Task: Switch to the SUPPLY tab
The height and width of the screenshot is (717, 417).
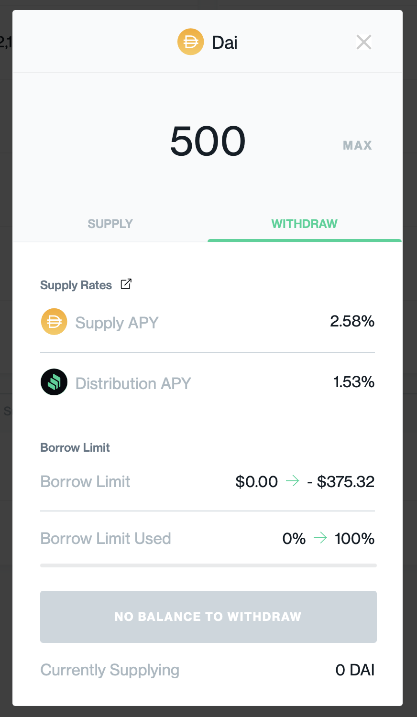Action: pos(110,224)
